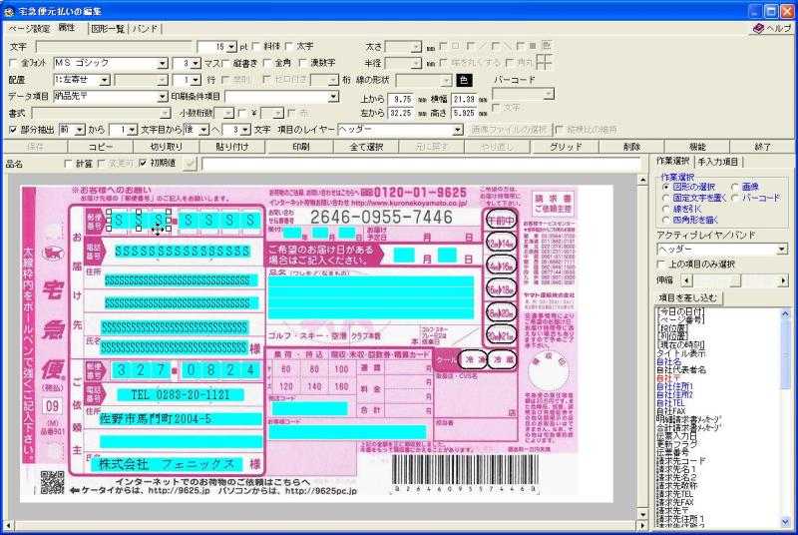Open the データ項目 dropdown 納品先〒
Viewport: 798px width, 535px height.
point(163,96)
